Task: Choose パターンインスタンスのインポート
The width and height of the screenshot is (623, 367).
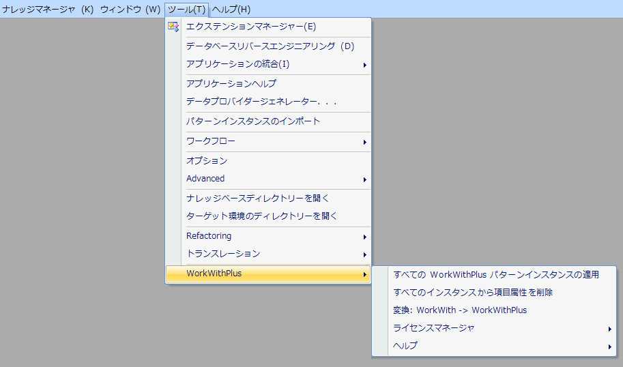Action: [x=253, y=121]
